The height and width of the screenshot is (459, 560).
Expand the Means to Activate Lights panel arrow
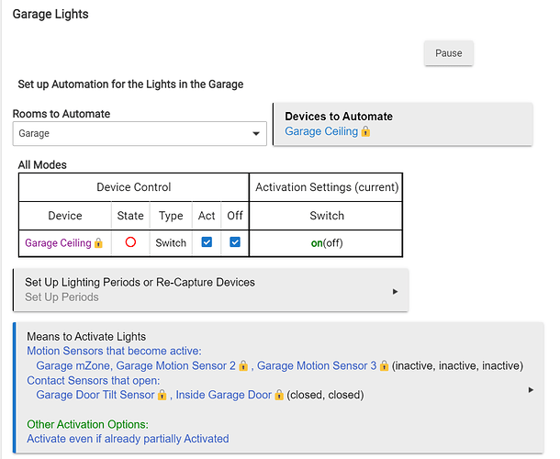(x=532, y=389)
